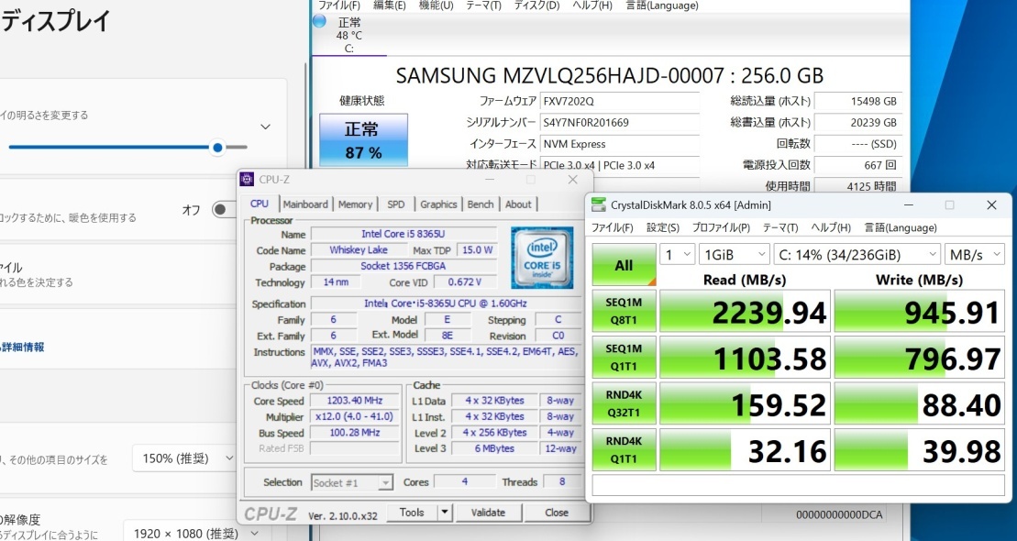Open 編集(E) menu in CrystalDiskInfo
Viewport: 1017px width, 541px height.
389,6
